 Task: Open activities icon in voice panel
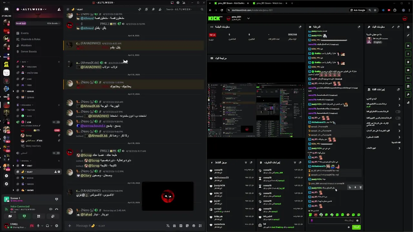tap(39, 216)
